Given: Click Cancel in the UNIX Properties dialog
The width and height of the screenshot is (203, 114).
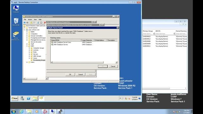Looking at the screenshot, I should point(80,74).
